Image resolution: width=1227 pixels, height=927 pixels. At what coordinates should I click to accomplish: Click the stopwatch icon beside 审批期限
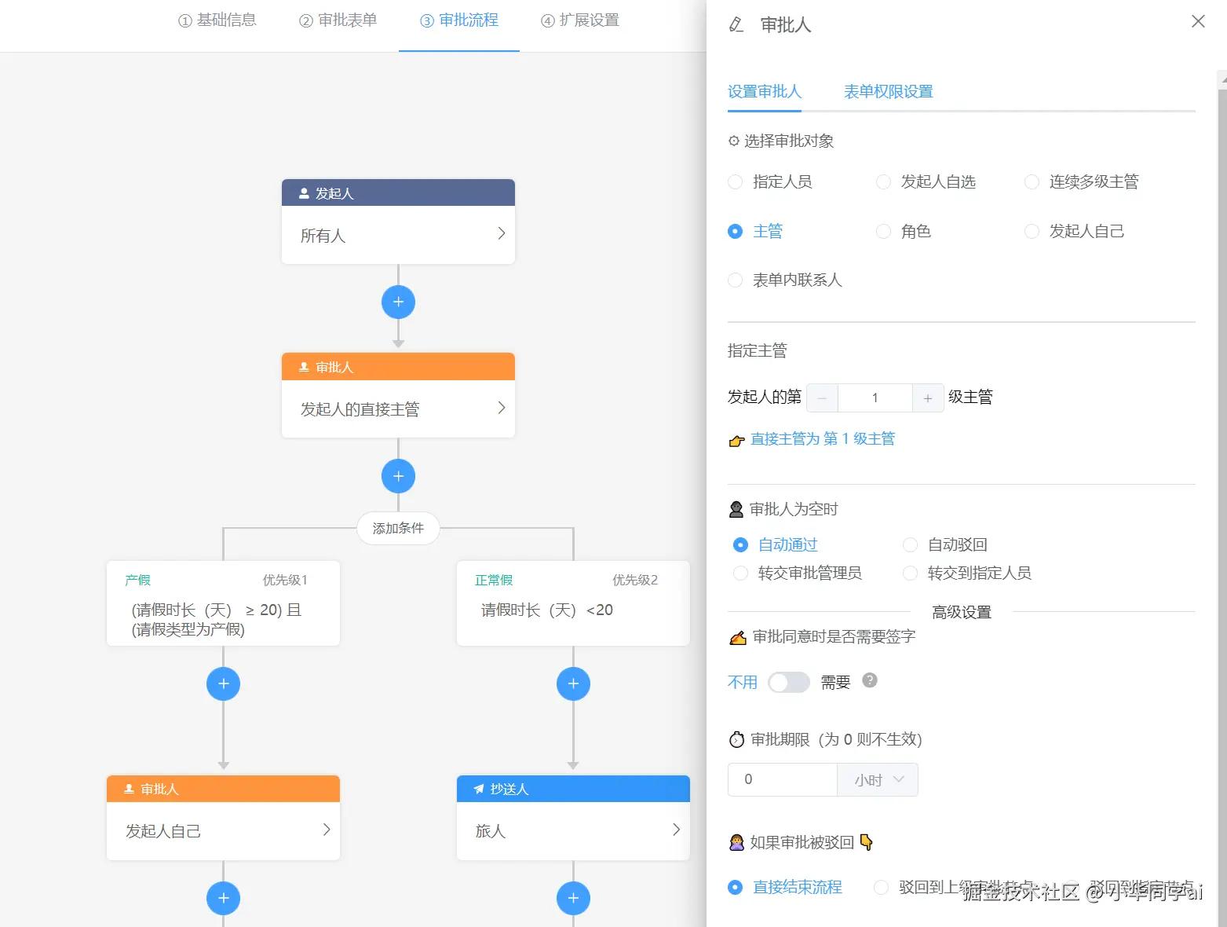(x=736, y=739)
